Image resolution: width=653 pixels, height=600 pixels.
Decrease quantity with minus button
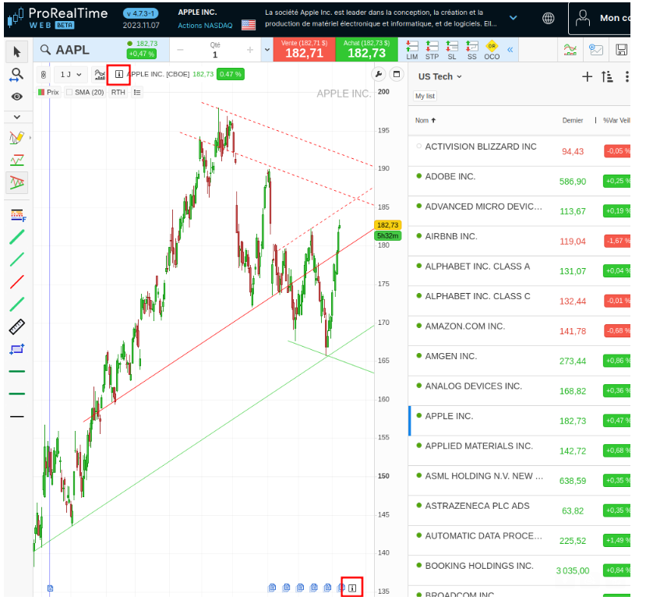pos(180,50)
